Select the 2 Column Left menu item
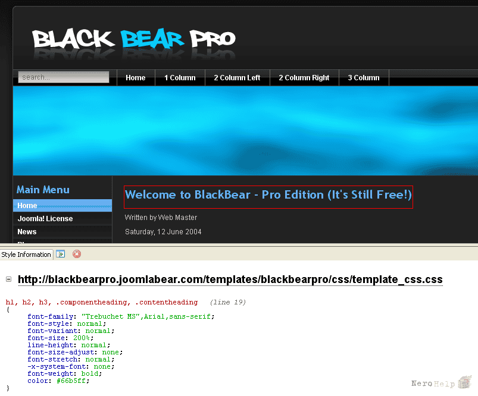Viewport: 478px width, 396px height. coord(237,78)
